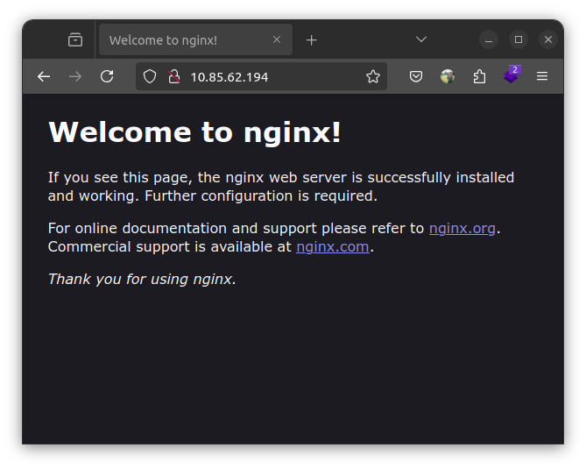
Task: Go back to the previous page
Action: click(44, 76)
